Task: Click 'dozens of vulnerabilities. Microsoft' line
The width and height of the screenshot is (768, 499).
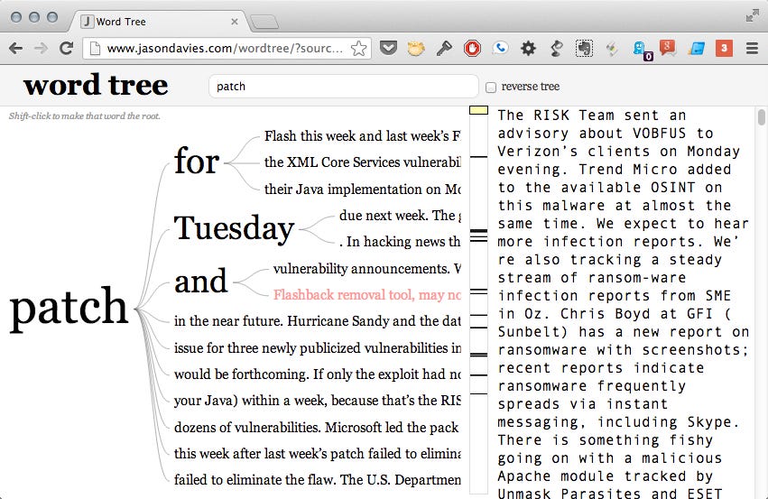Action: point(317,428)
